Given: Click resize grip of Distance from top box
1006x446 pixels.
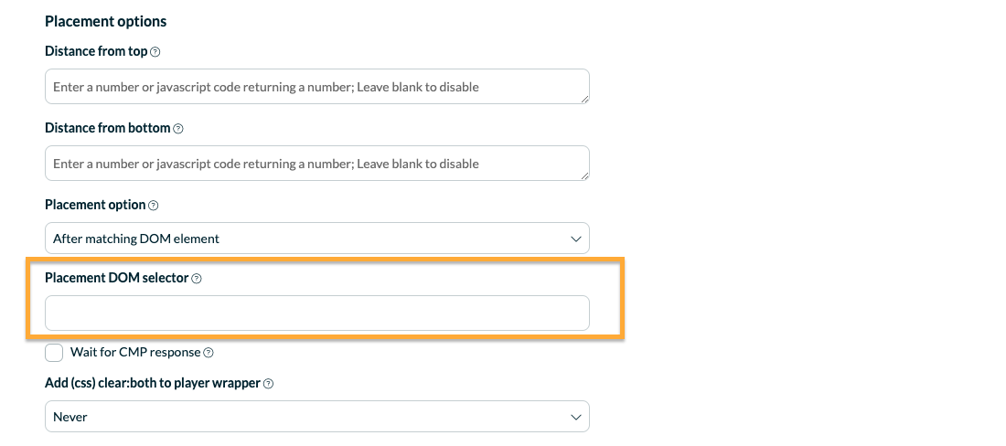Looking at the screenshot, I should point(584,100).
